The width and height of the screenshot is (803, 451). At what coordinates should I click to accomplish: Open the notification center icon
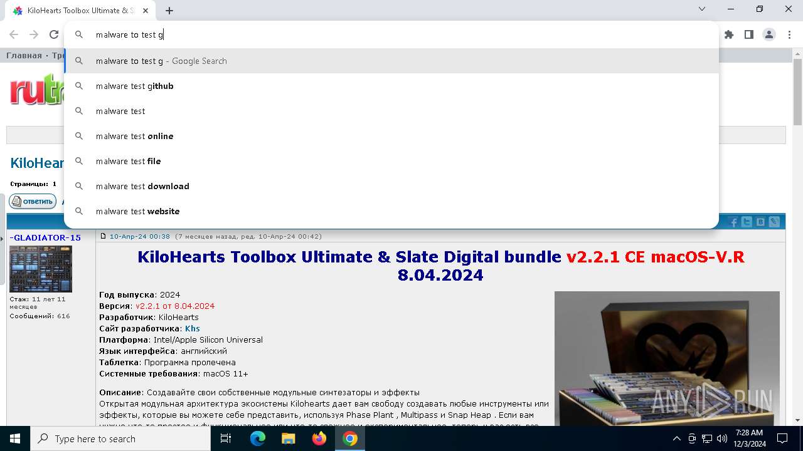[x=782, y=438]
